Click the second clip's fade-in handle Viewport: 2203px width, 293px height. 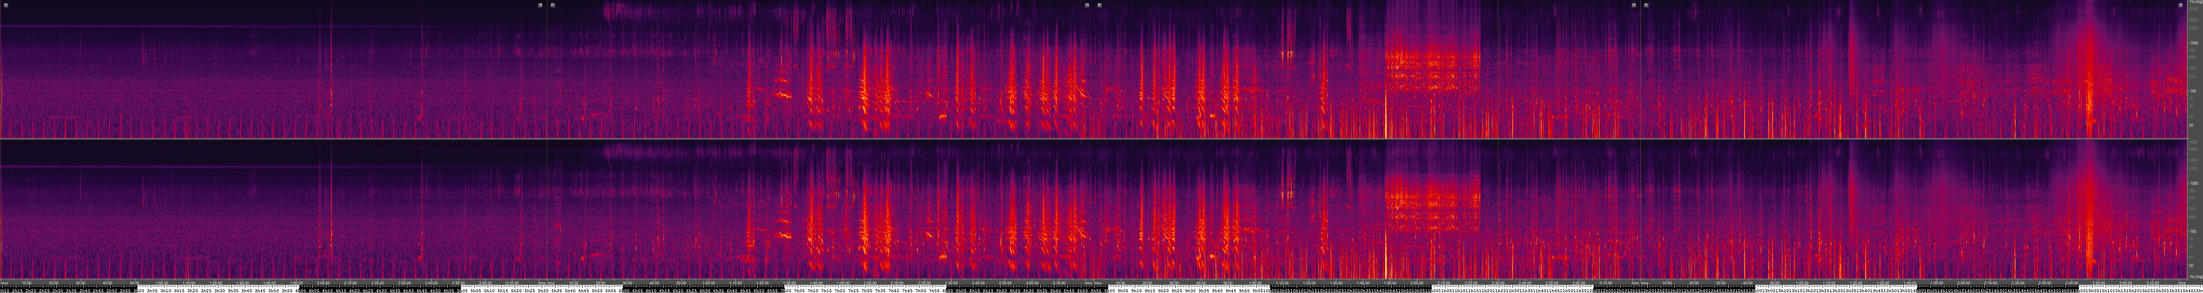click(553, 5)
